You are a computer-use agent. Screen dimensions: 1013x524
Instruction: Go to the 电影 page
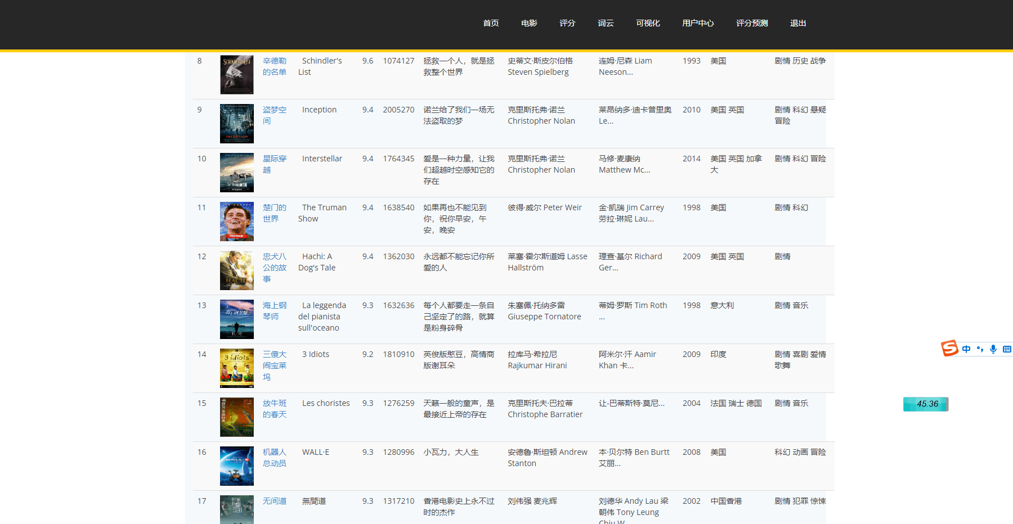[529, 23]
